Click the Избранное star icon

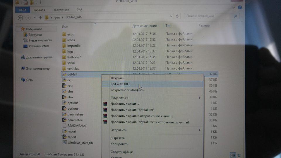click(x=22, y=29)
